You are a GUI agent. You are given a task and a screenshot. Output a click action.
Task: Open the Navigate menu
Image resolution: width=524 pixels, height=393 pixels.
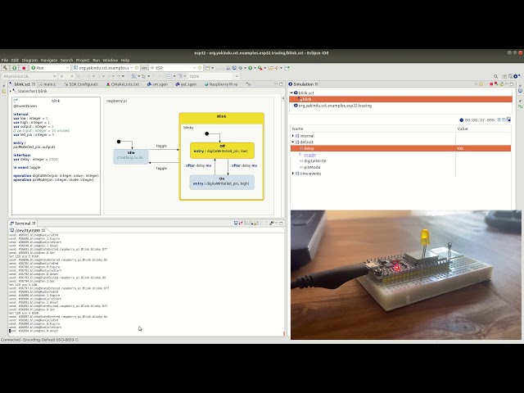pyautogui.click(x=49, y=60)
